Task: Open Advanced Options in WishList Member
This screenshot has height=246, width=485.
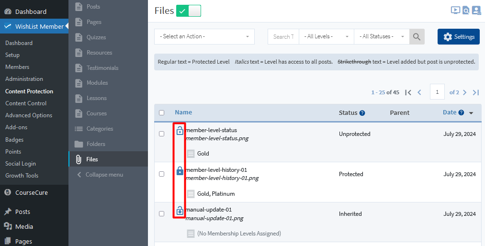Action: point(29,115)
